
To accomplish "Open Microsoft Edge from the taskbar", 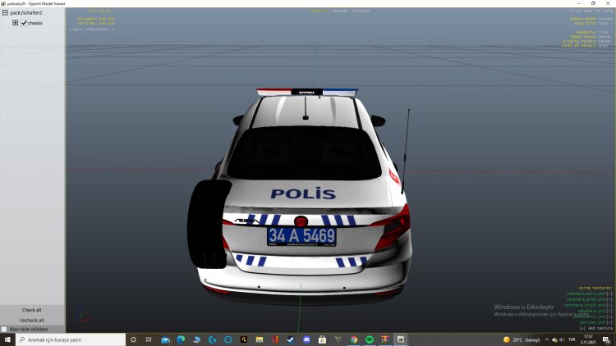I will click(x=181, y=339).
